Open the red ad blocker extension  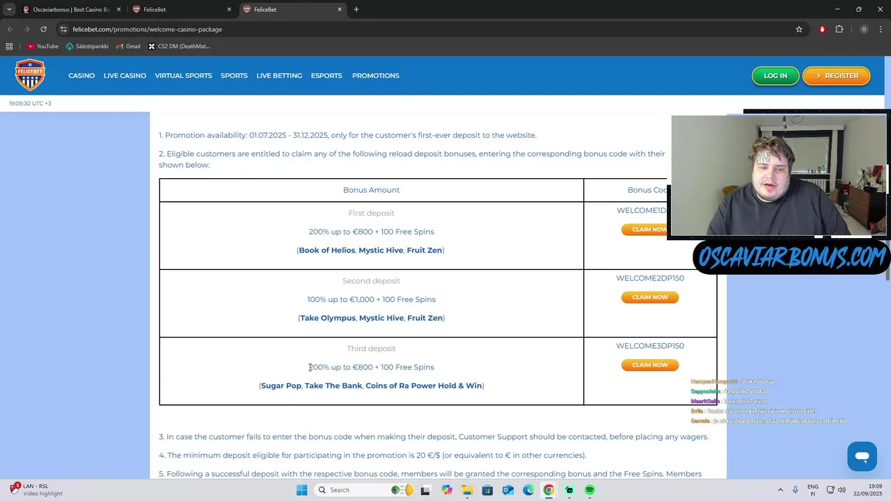[x=822, y=29]
